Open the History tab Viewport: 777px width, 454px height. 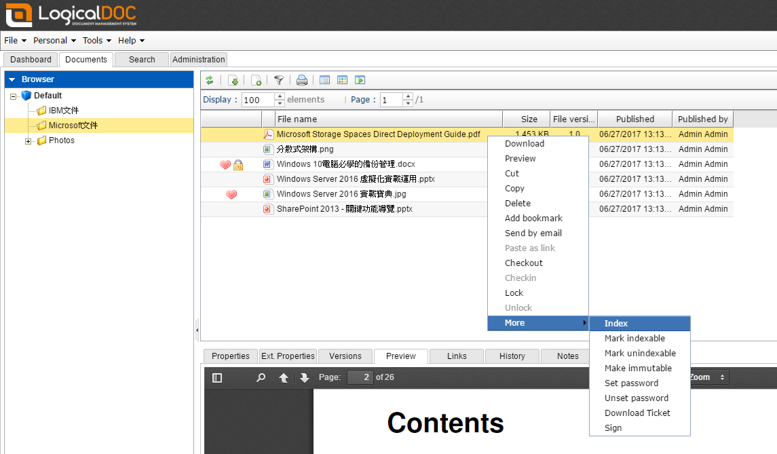pos(512,356)
